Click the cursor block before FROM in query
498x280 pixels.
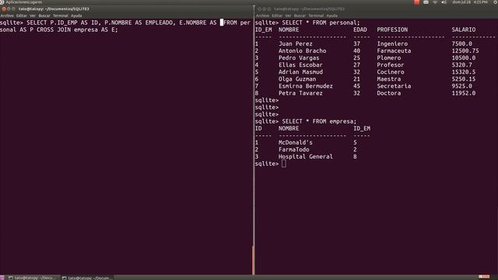tap(222, 23)
